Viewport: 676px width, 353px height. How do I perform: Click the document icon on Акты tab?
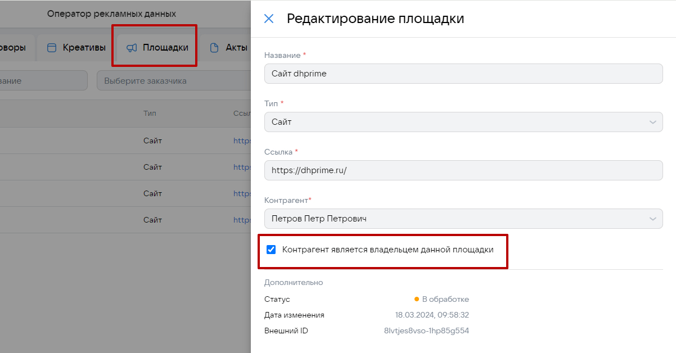pos(214,48)
